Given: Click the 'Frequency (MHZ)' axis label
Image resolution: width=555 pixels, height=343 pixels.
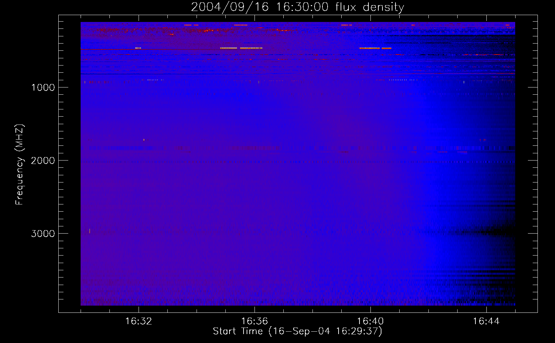Looking at the screenshot, I should coord(20,165).
